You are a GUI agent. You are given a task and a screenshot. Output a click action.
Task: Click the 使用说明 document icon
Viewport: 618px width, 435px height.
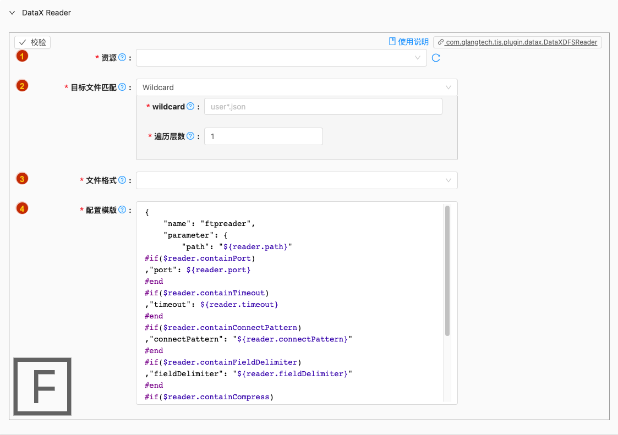(x=392, y=42)
